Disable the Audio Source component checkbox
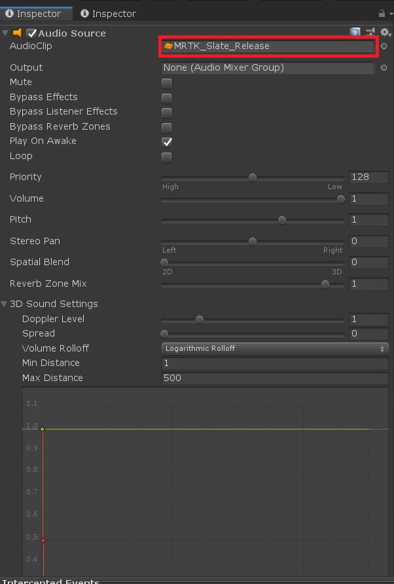 point(31,33)
